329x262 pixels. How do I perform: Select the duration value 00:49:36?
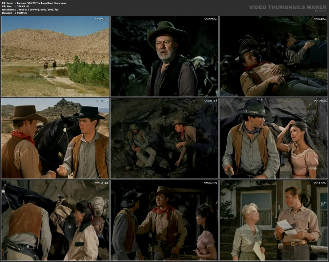click(22, 13)
